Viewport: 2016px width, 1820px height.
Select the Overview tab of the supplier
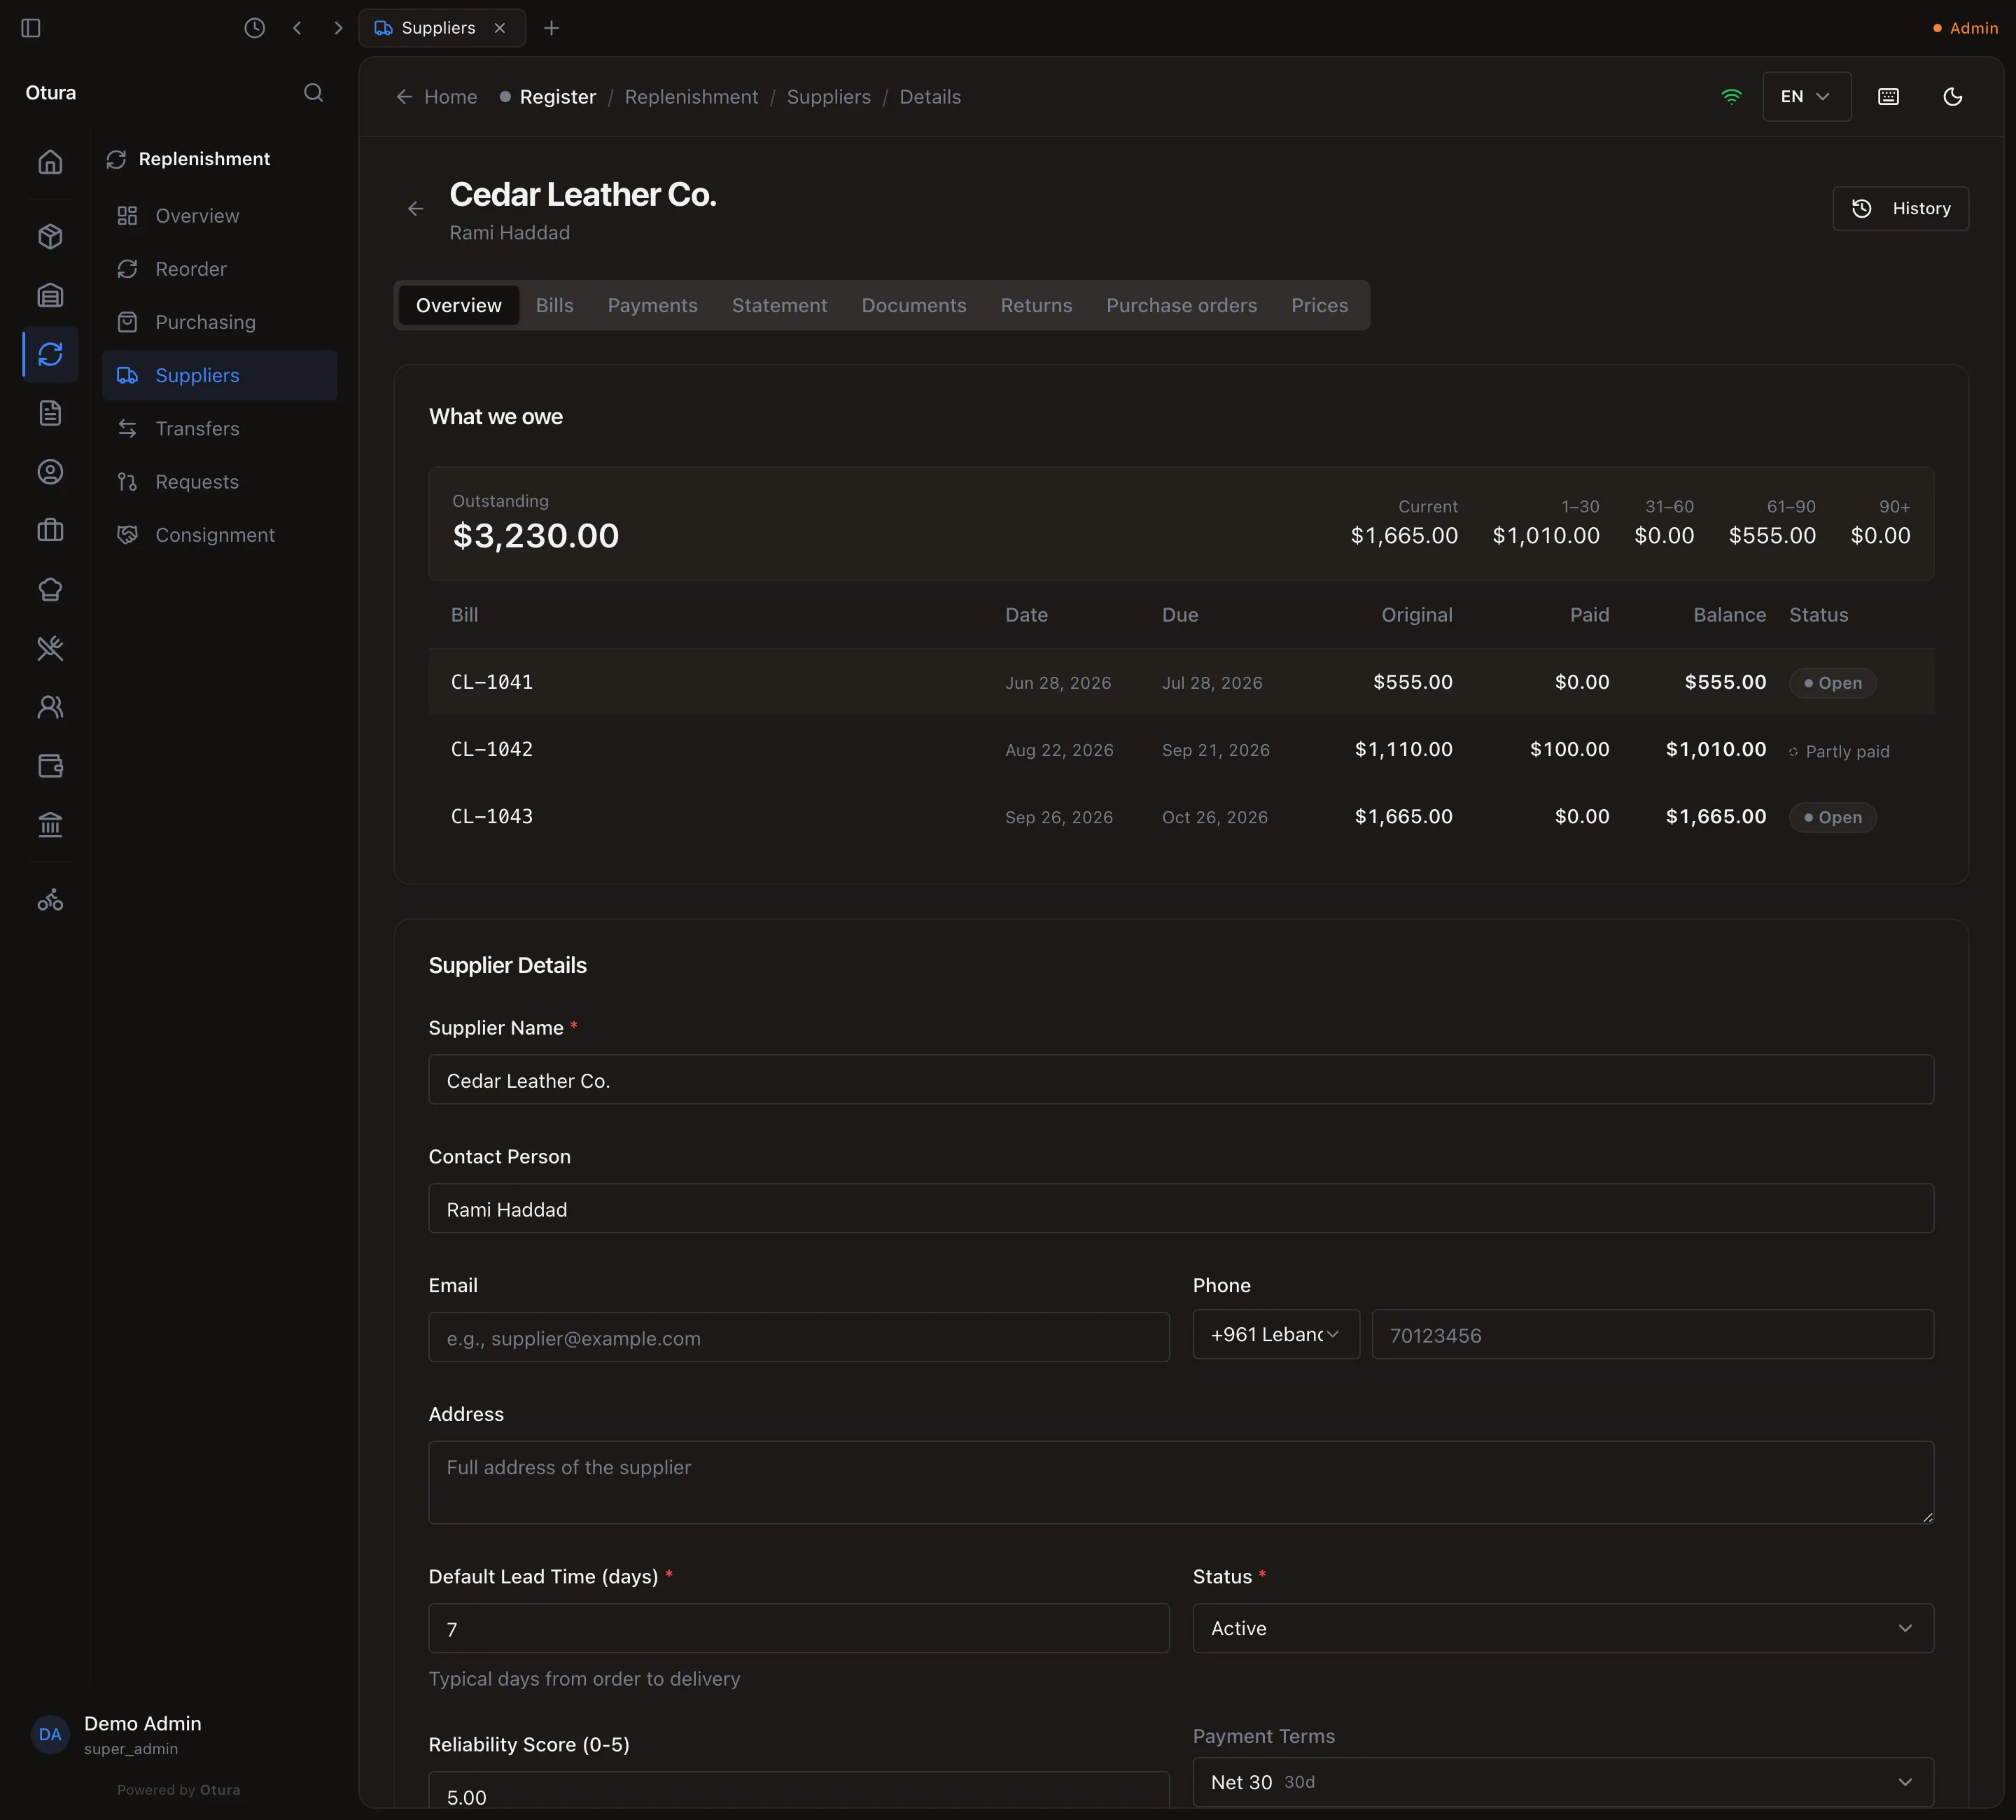(x=458, y=305)
